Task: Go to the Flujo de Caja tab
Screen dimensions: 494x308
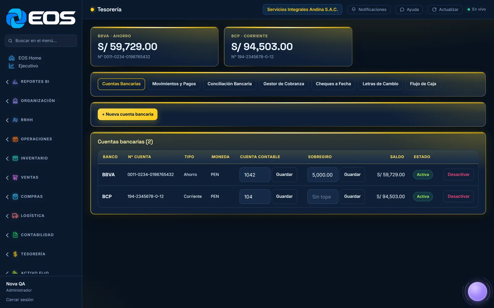Action: click(423, 84)
